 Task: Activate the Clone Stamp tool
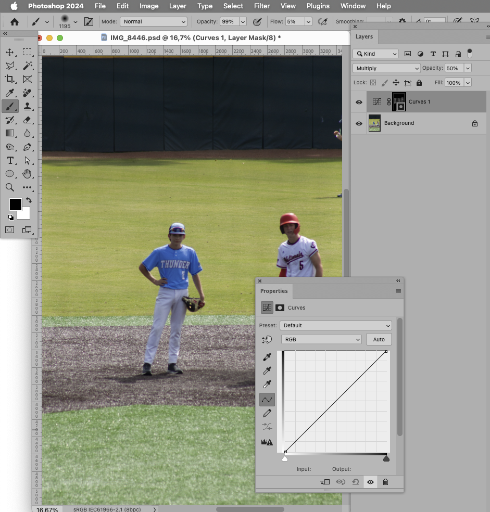pyautogui.click(x=27, y=106)
